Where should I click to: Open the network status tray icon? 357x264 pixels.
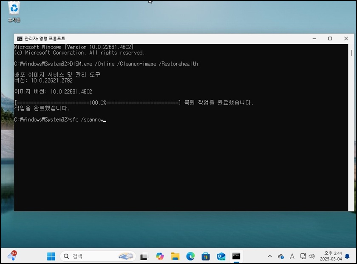pyautogui.click(x=303, y=256)
